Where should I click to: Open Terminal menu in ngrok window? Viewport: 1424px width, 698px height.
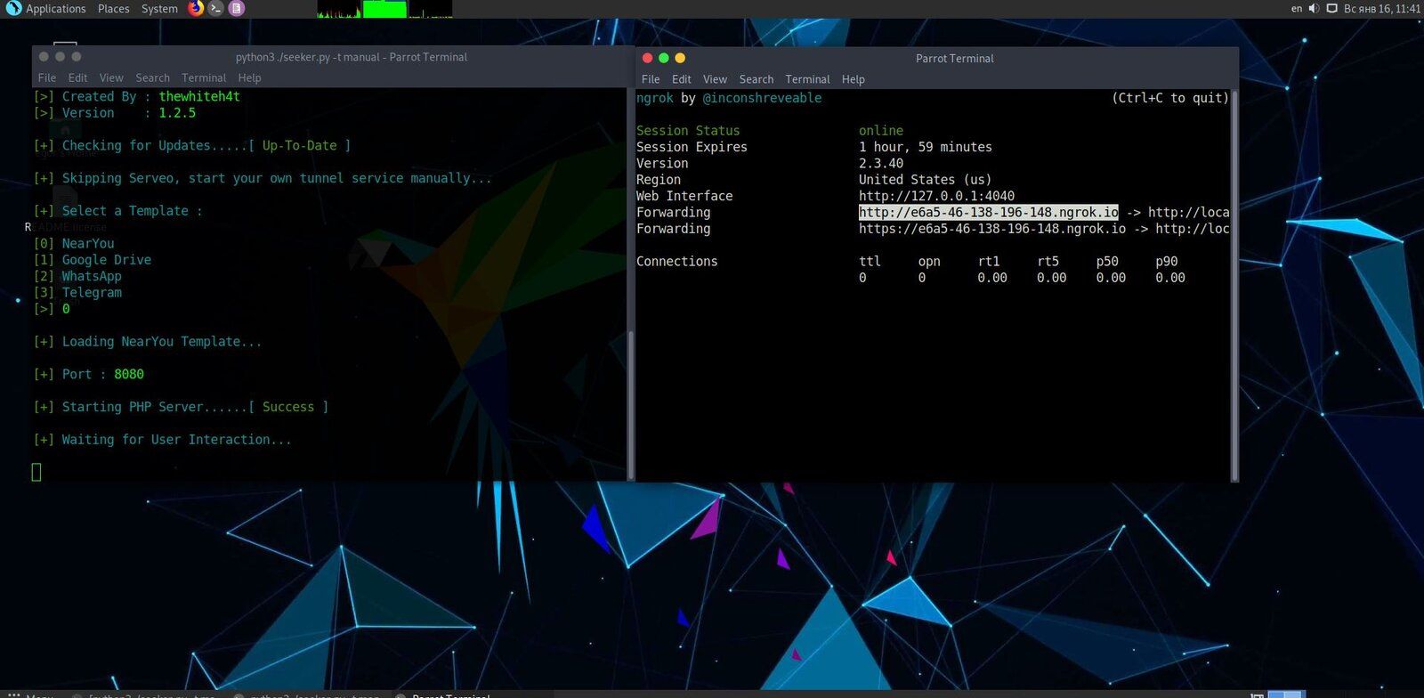(807, 79)
